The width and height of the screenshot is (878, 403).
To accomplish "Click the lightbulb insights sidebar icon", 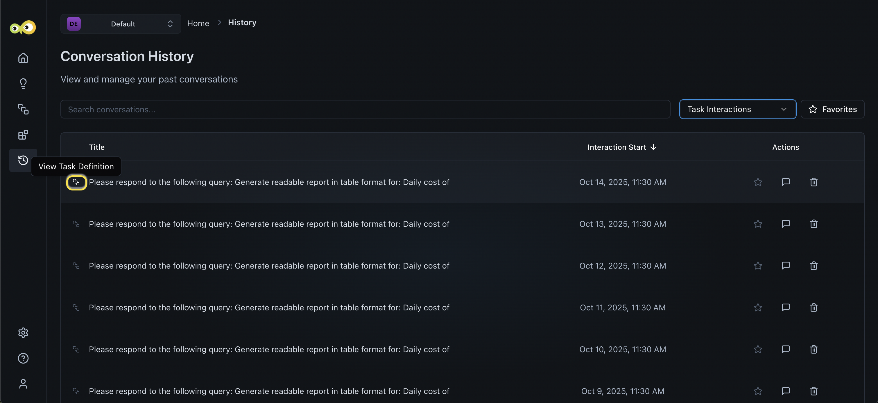I will point(23,83).
